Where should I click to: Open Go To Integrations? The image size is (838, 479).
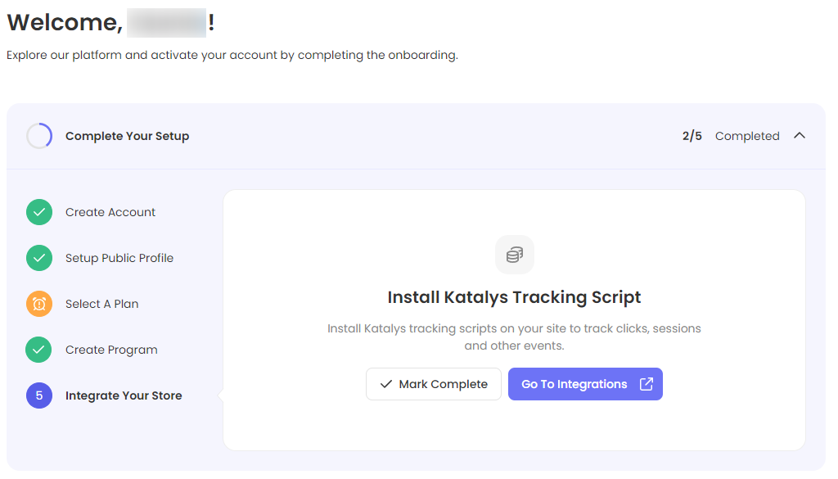tap(574, 384)
